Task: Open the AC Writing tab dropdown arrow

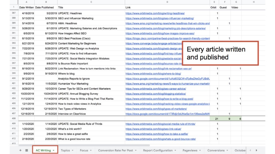Action: [54, 151]
